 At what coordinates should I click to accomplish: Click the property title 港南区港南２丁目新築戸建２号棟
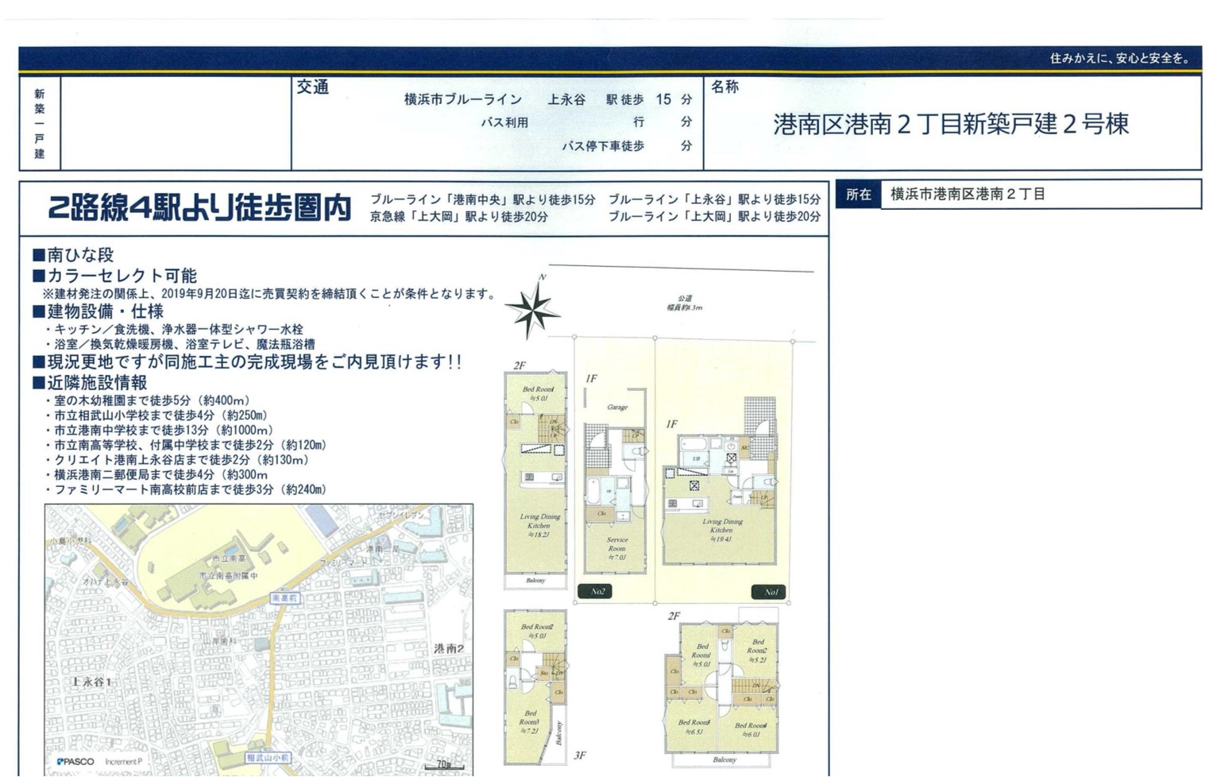(x=950, y=125)
